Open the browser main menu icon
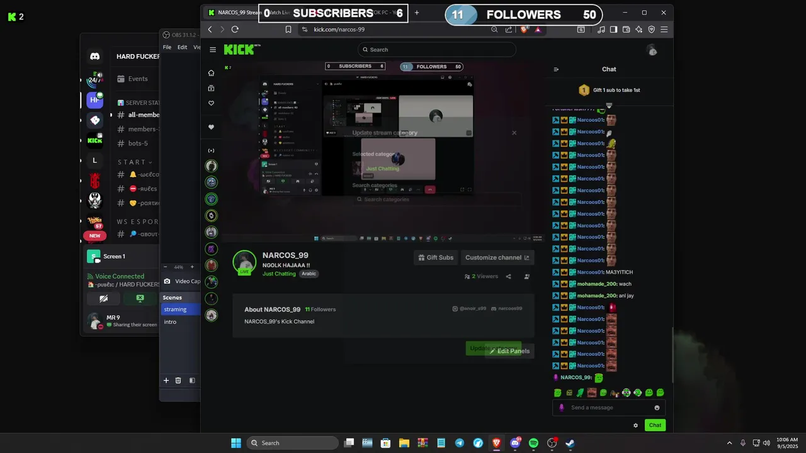Viewport: 806px width, 453px height. click(664, 30)
